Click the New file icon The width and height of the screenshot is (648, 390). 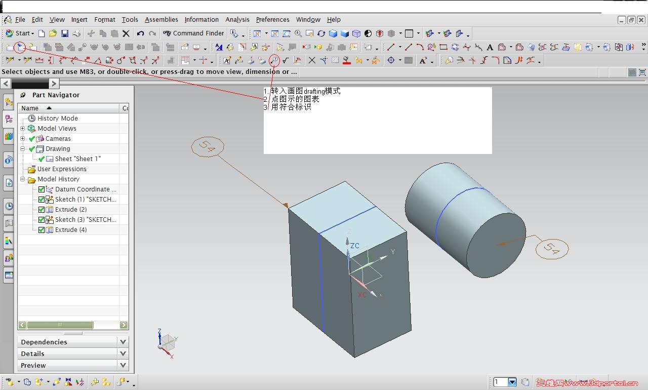pyautogui.click(x=42, y=33)
